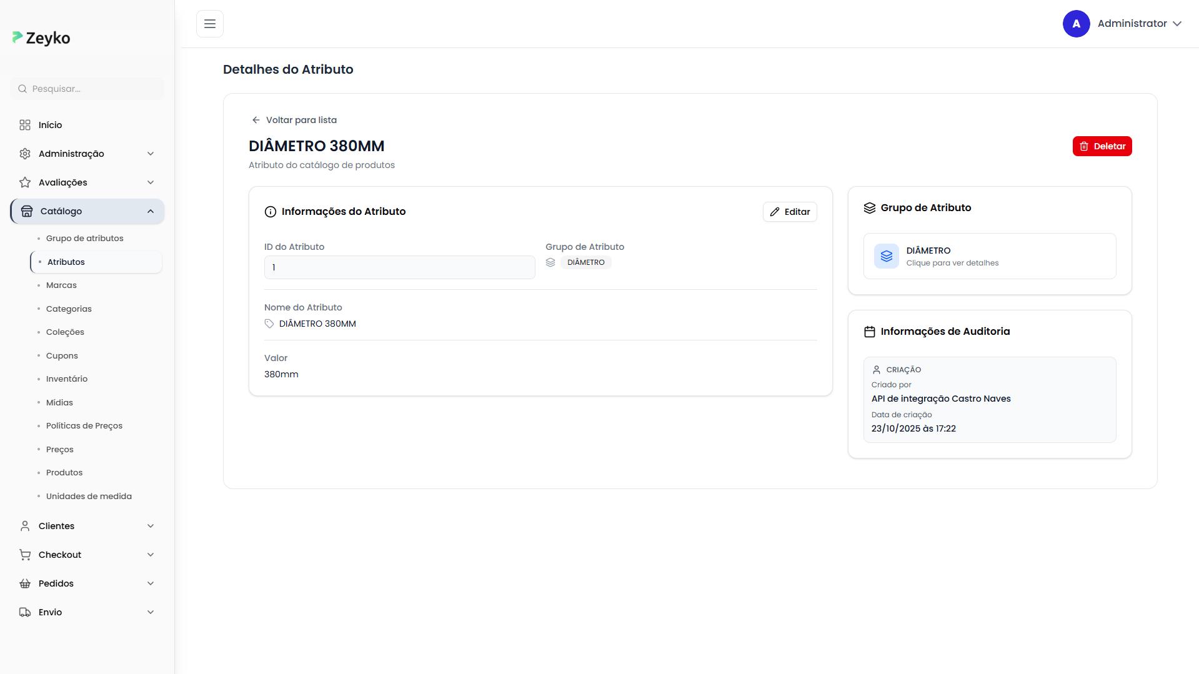Click the Início dashboard grid icon

[25, 125]
